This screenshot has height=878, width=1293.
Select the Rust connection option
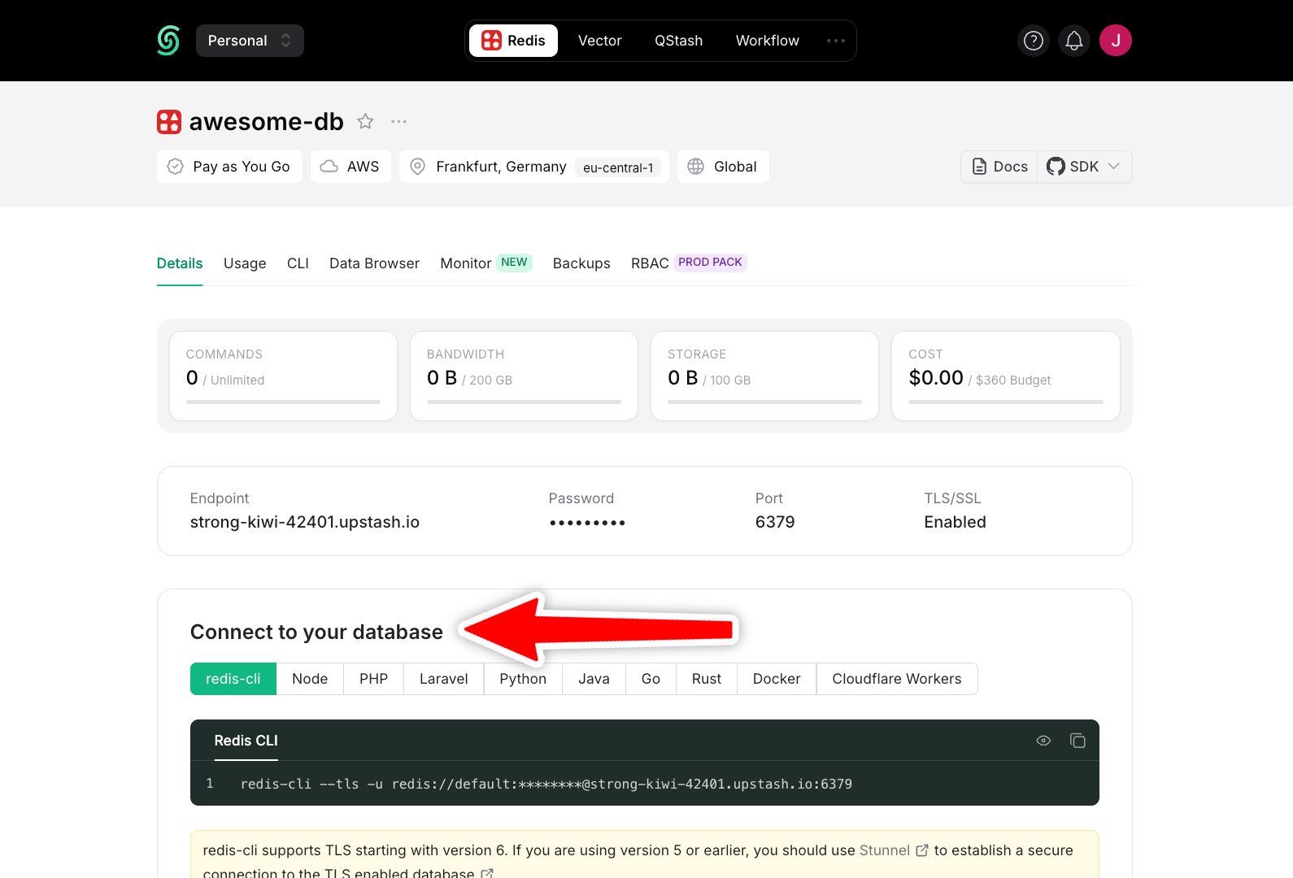click(x=707, y=679)
